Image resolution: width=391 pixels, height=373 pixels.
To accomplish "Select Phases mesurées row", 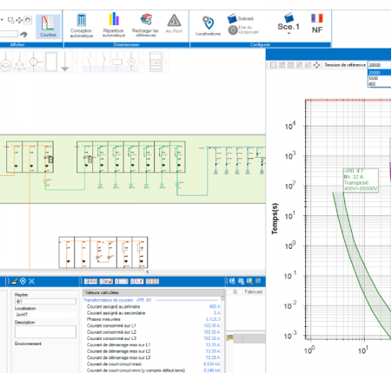I will [x=154, y=319].
